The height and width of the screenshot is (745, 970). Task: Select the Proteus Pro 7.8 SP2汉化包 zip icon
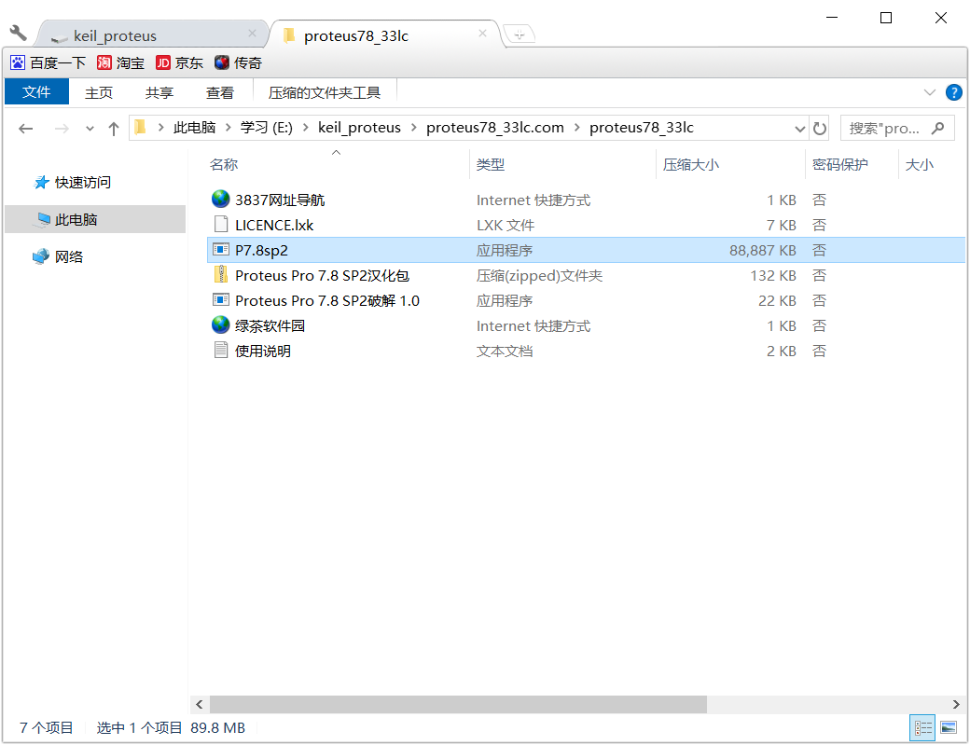pos(221,274)
